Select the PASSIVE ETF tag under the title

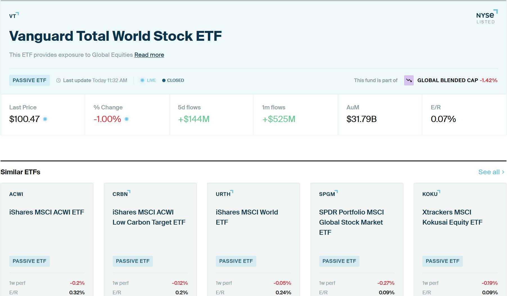click(x=30, y=80)
